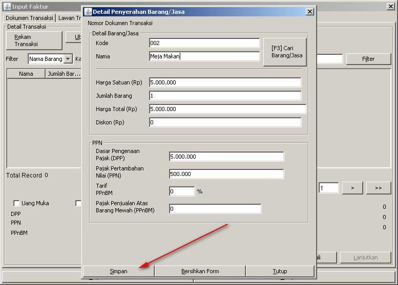Go to next page with > button

[352, 188]
